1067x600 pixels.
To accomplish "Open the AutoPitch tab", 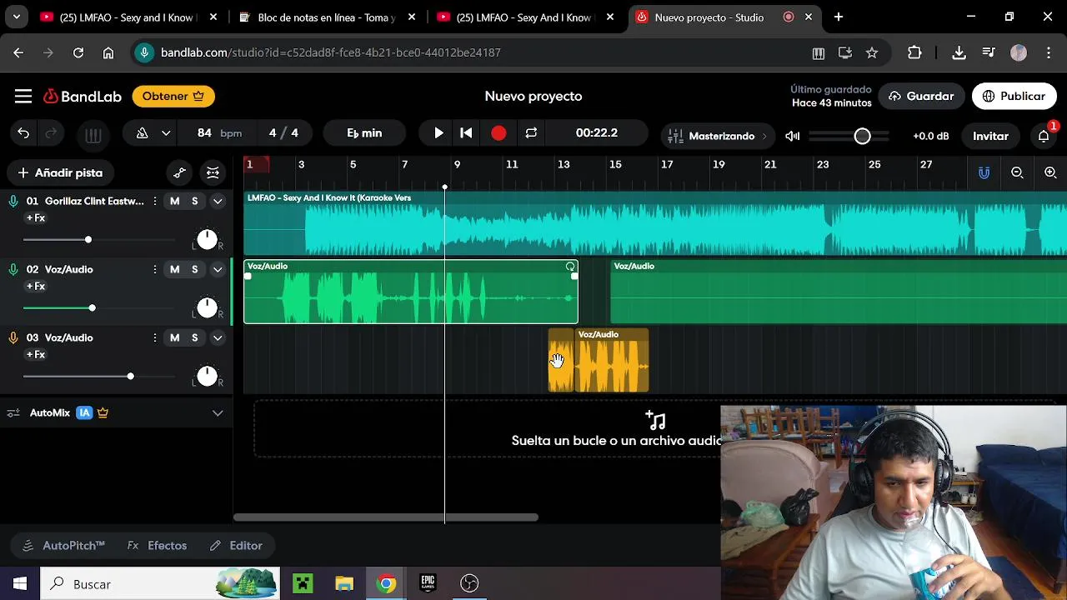I will tap(64, 546).
